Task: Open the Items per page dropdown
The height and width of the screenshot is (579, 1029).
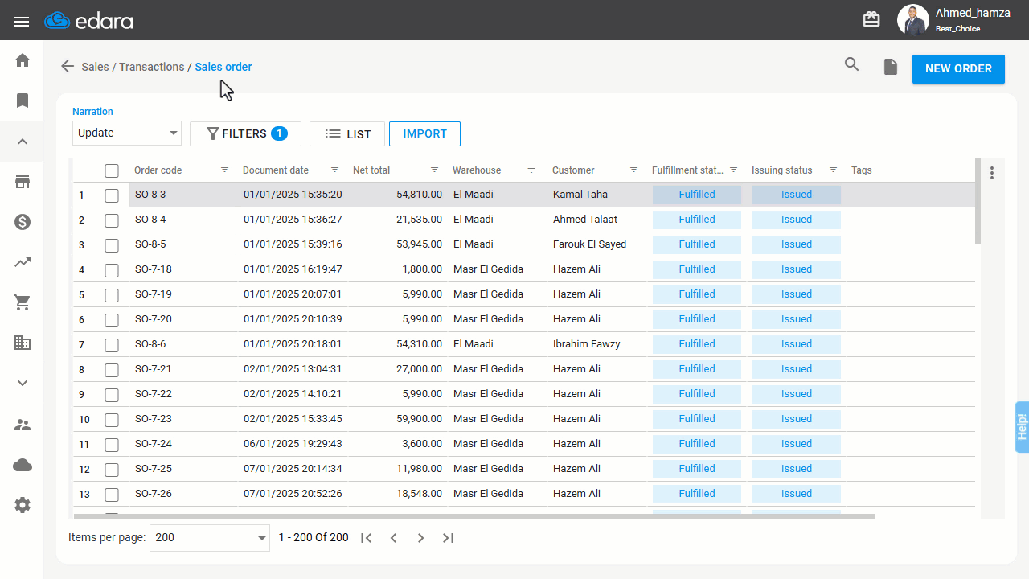Action: coord(210,538)
